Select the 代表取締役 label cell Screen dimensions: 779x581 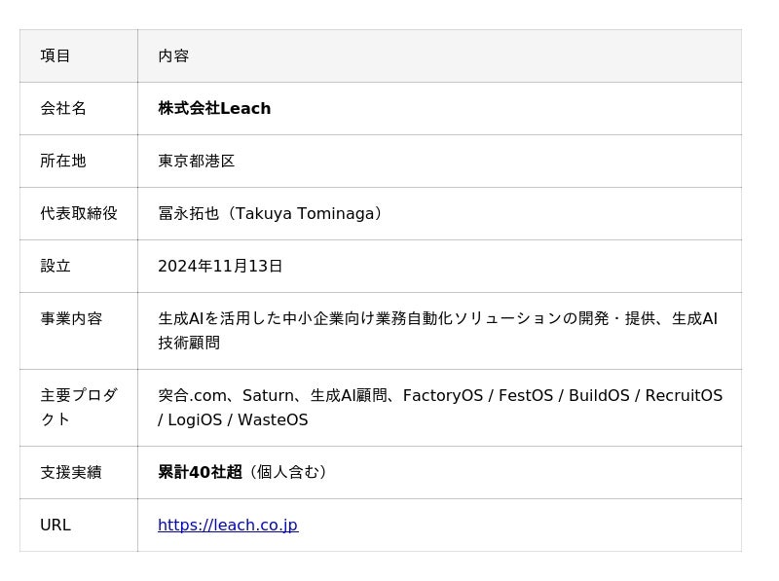pos(79,214)
